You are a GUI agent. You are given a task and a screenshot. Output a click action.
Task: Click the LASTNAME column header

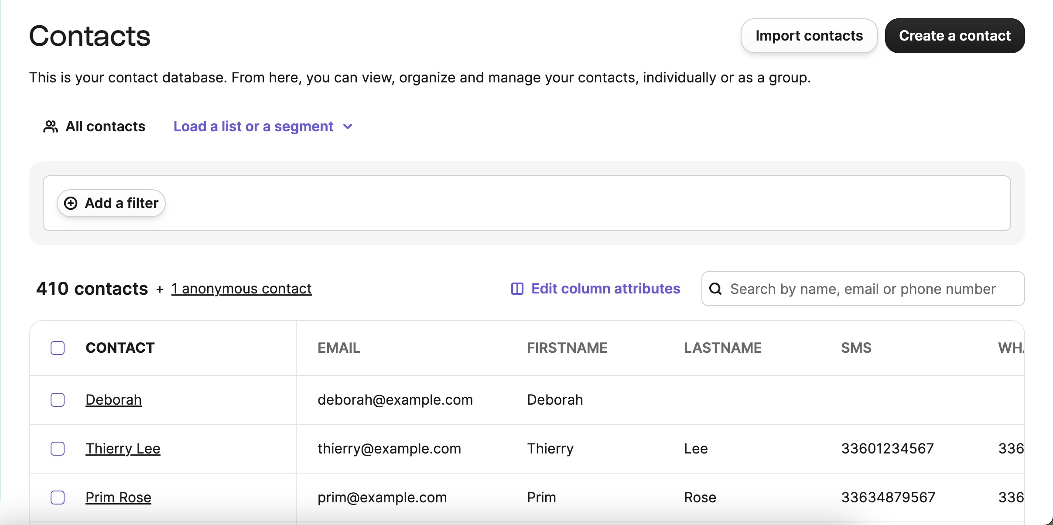click(x=722, y=348)
